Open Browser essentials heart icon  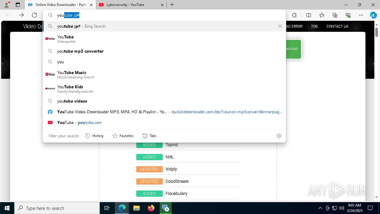coord(348,15)
